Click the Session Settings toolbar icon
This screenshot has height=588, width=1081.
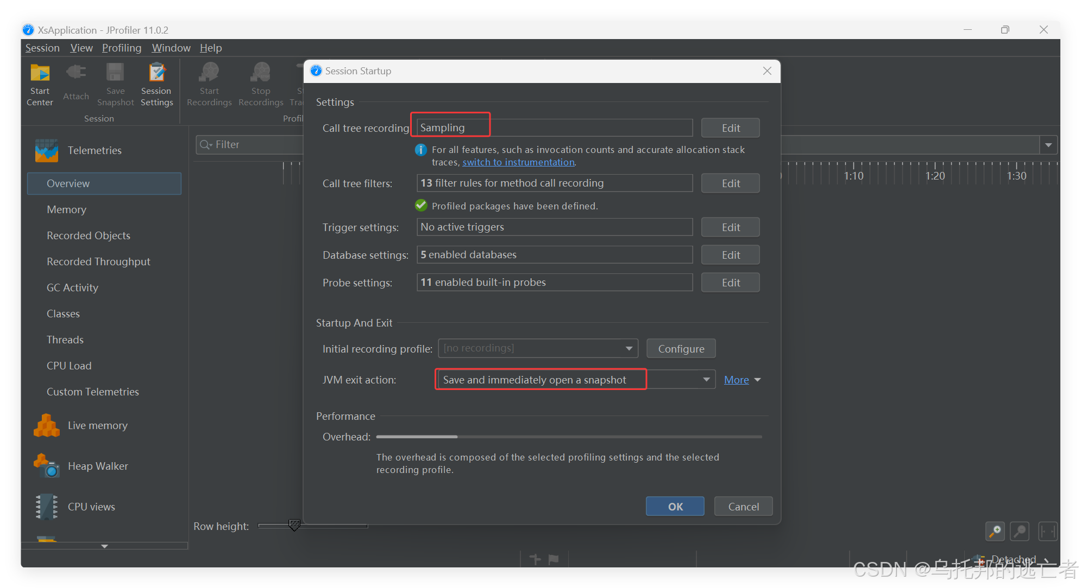pos(156,84)
